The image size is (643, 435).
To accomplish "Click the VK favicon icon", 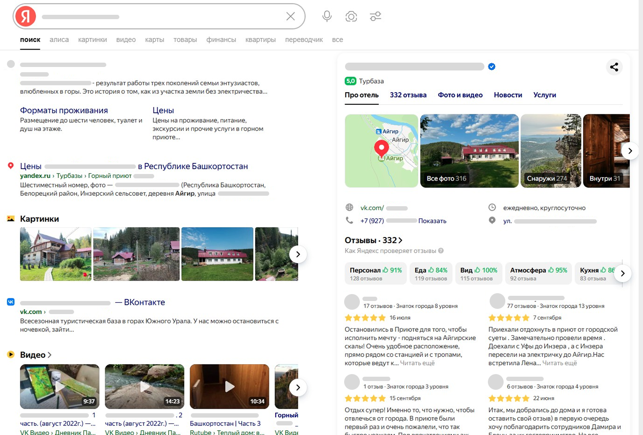I will (11, 301).
